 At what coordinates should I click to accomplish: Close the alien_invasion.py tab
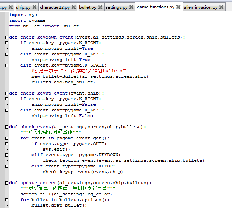point(221,7)
